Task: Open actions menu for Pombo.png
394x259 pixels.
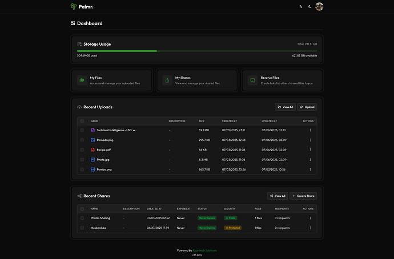Action: (310, 169)
